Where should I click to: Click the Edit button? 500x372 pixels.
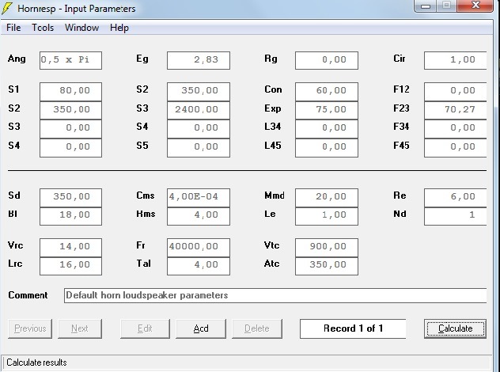coord(145,328)
